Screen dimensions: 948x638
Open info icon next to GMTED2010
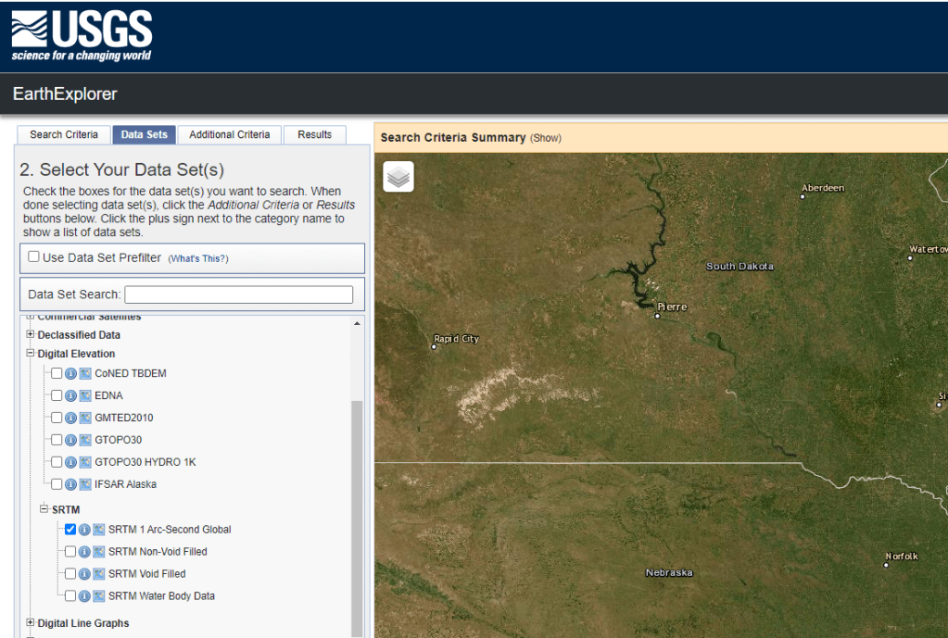pyautogui.click(x=71, y=418)
